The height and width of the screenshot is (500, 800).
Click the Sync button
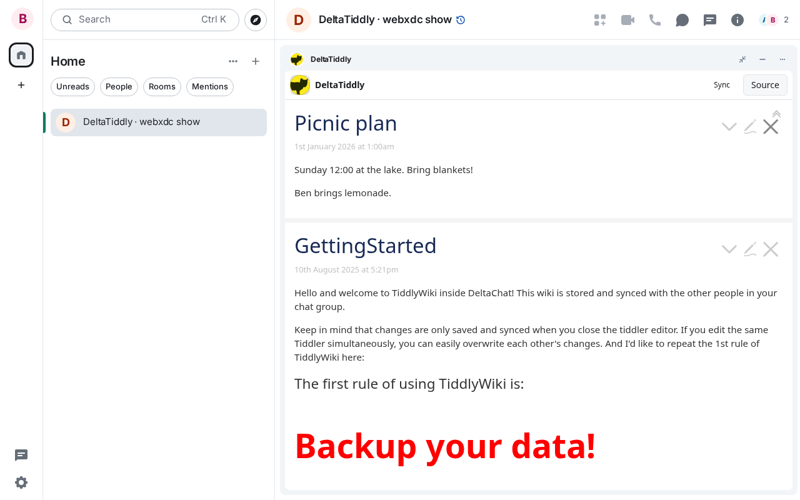tap(722, 85)
